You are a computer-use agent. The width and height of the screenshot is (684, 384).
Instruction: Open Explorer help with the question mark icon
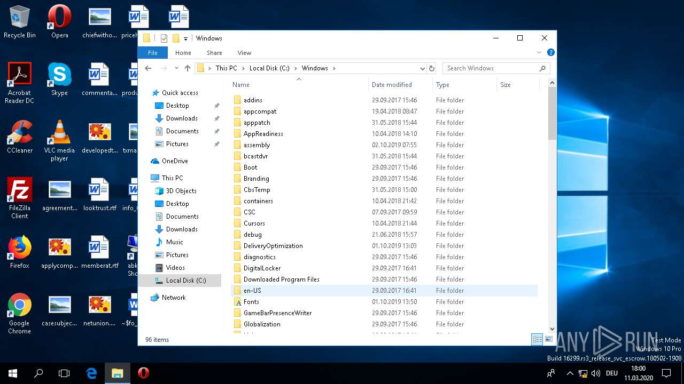click(x=551, y=52)
